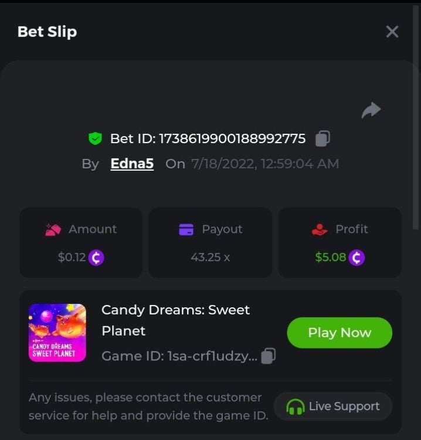Click the bet timestamp 7/18/2022

click(x=266, y=164)
